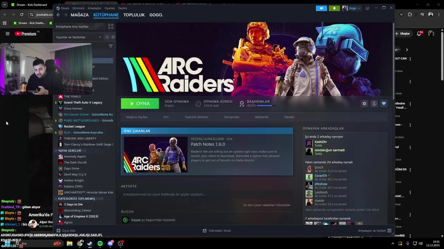Select Grand Theft Auto V Legacy
This screenshot has height=249, width=444.
coord(83,102)
